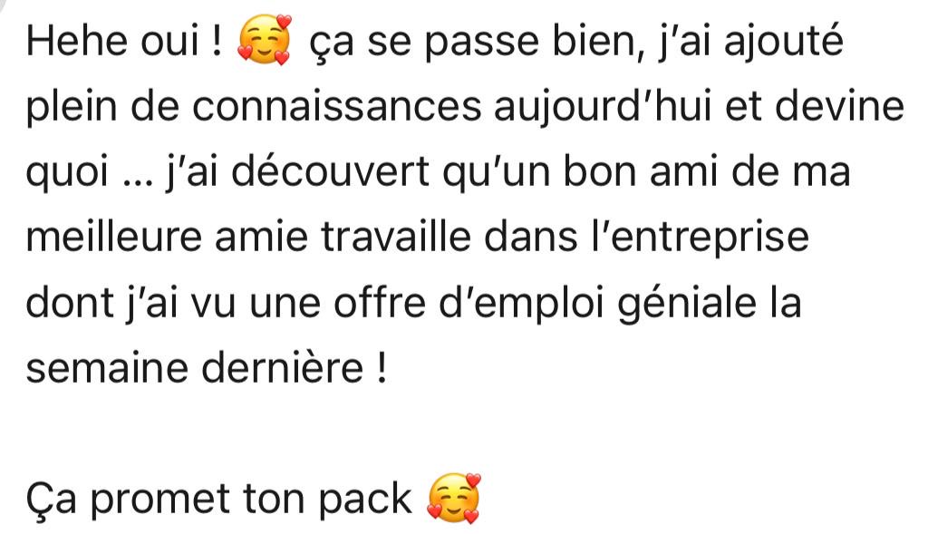Click the word "semaine" in the last paragraph line
The width and height of the screenshot is (928, 534).
(x=108, y=368)
